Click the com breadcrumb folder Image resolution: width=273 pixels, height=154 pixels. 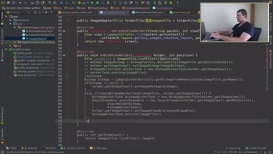pyautogui.click(x=115, y=8)
